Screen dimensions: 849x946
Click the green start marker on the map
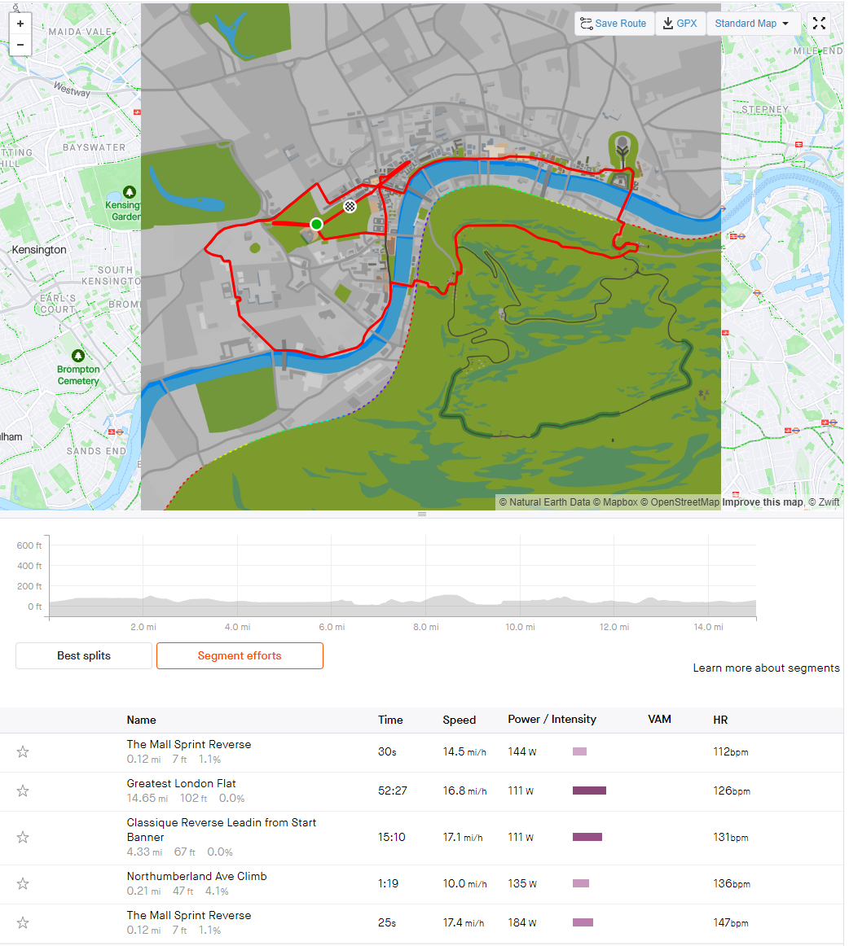[316, 225]
